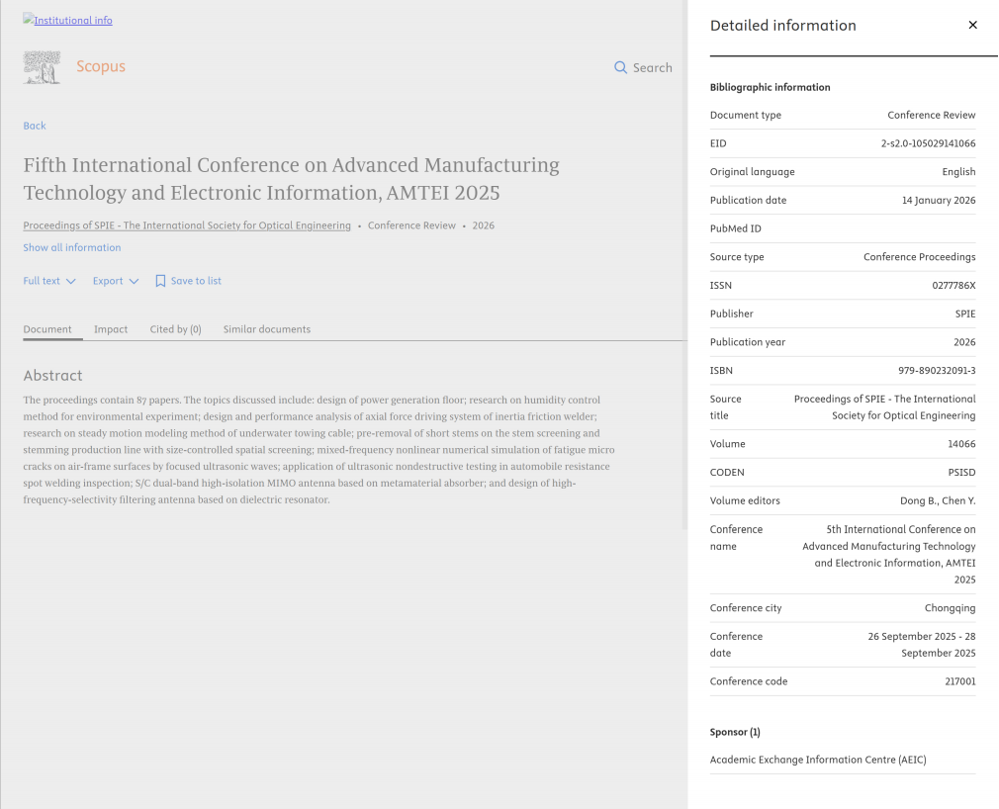Switch to the Impact tab
The image size is (999, 809).
coord(111,329)
